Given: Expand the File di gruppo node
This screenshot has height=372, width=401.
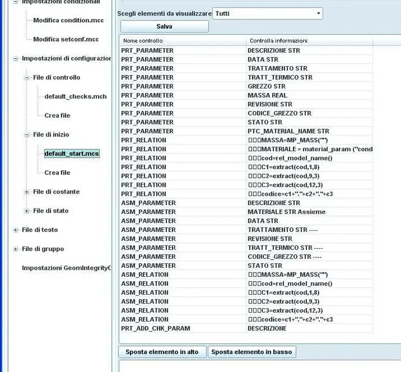Looking at the screenshot, I should pos(15,249).
